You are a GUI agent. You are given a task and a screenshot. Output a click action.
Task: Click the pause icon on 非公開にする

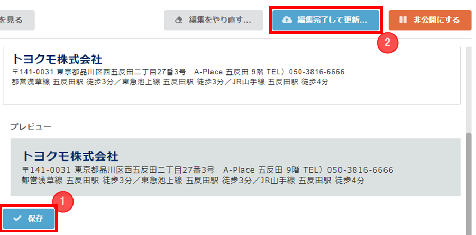click(403, 20)
